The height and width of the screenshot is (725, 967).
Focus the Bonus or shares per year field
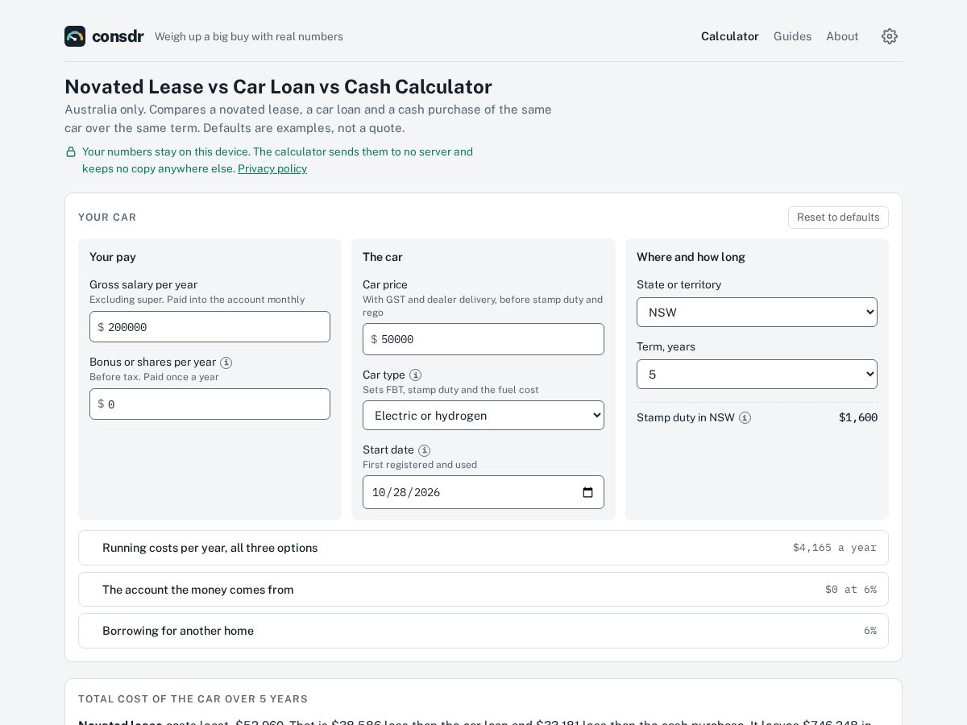point(210,404)
